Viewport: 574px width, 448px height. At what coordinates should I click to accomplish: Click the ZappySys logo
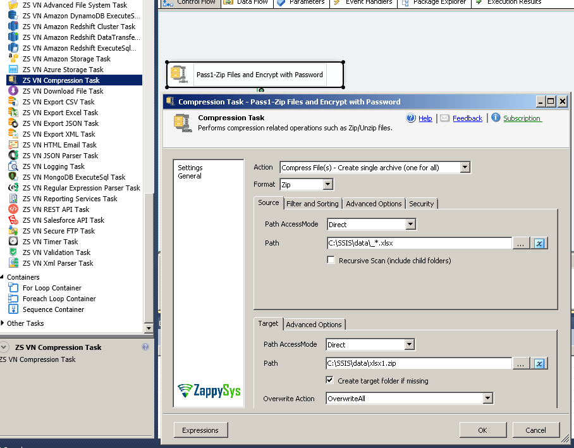tap(210, 391)
